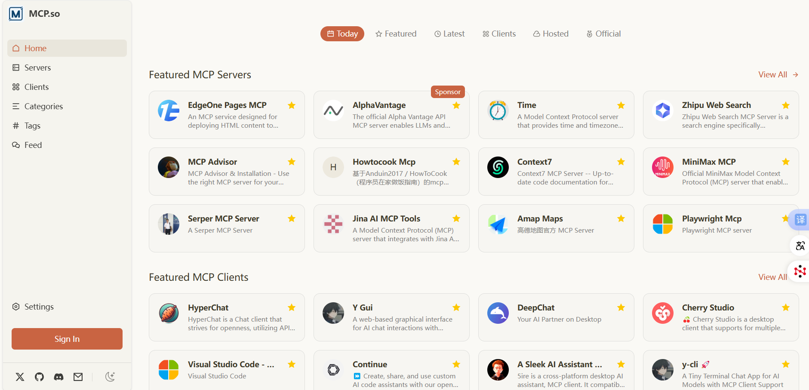Click the red network floating icon
The image size is (809, 390).
click(x=800, y=271)
